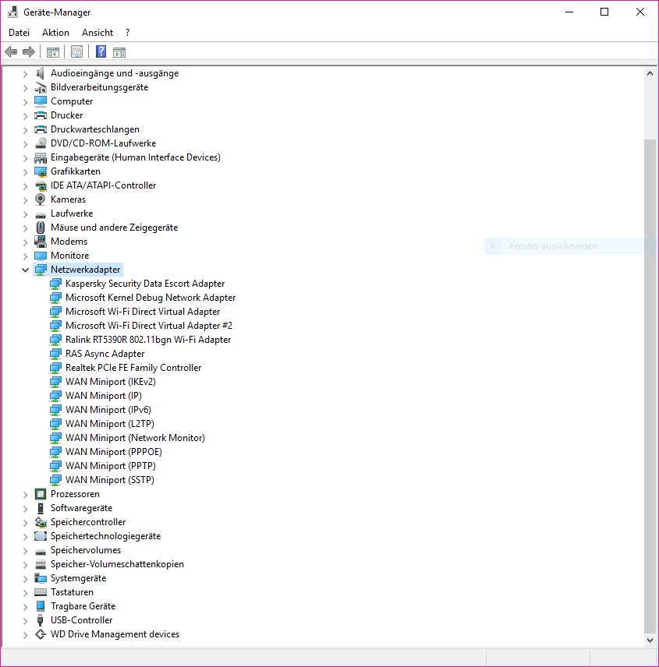Click the scroll up arrow
This screenshot has height=667, width=659.
pyautogui.click(x=650, y=73)
